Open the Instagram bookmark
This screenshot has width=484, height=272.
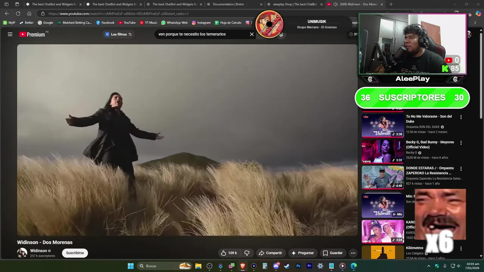(x=201, y=23)
